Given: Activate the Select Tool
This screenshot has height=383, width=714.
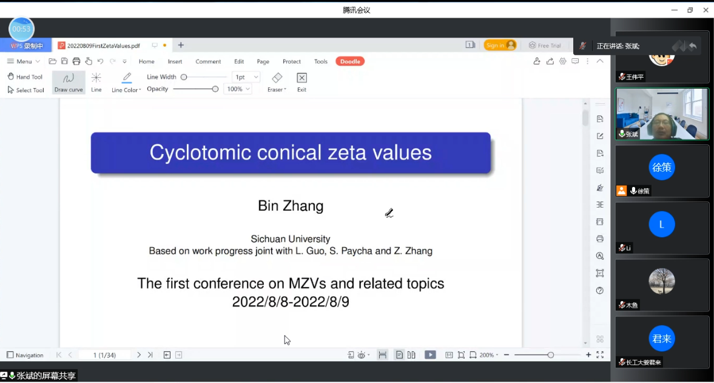Looking at the screenshot, I should [25, 90].
